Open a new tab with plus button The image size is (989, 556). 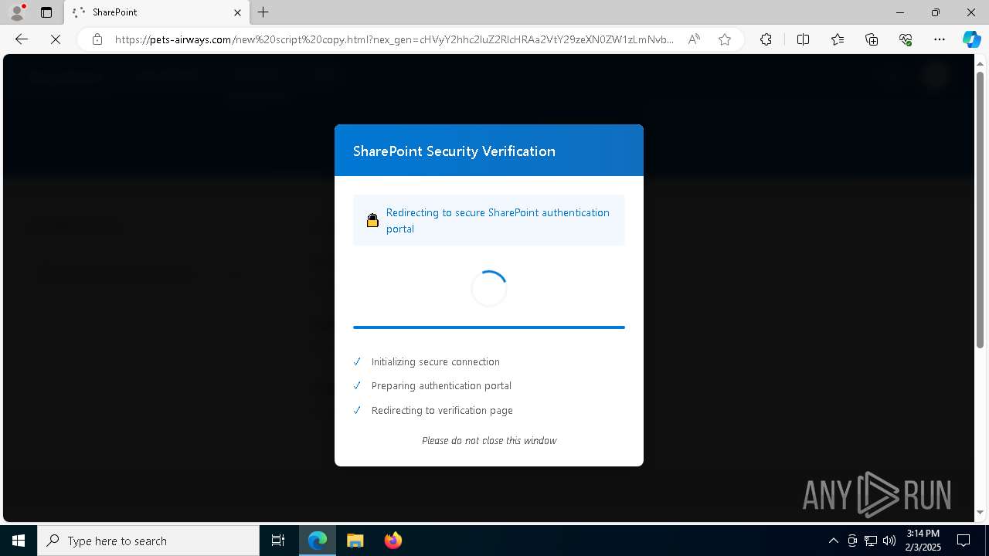[263, 12]
